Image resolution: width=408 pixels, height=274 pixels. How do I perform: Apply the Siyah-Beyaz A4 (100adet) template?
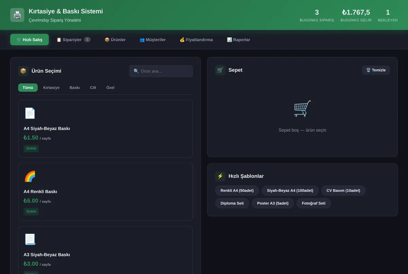tap(290, 190)
